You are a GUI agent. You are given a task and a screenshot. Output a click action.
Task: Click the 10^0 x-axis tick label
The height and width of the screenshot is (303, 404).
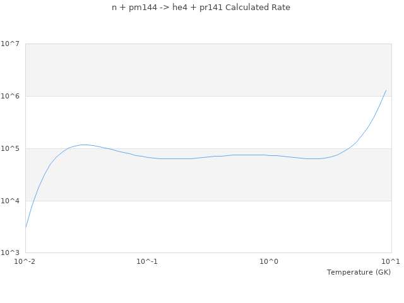pyautogui.click(x=269, y=261)
